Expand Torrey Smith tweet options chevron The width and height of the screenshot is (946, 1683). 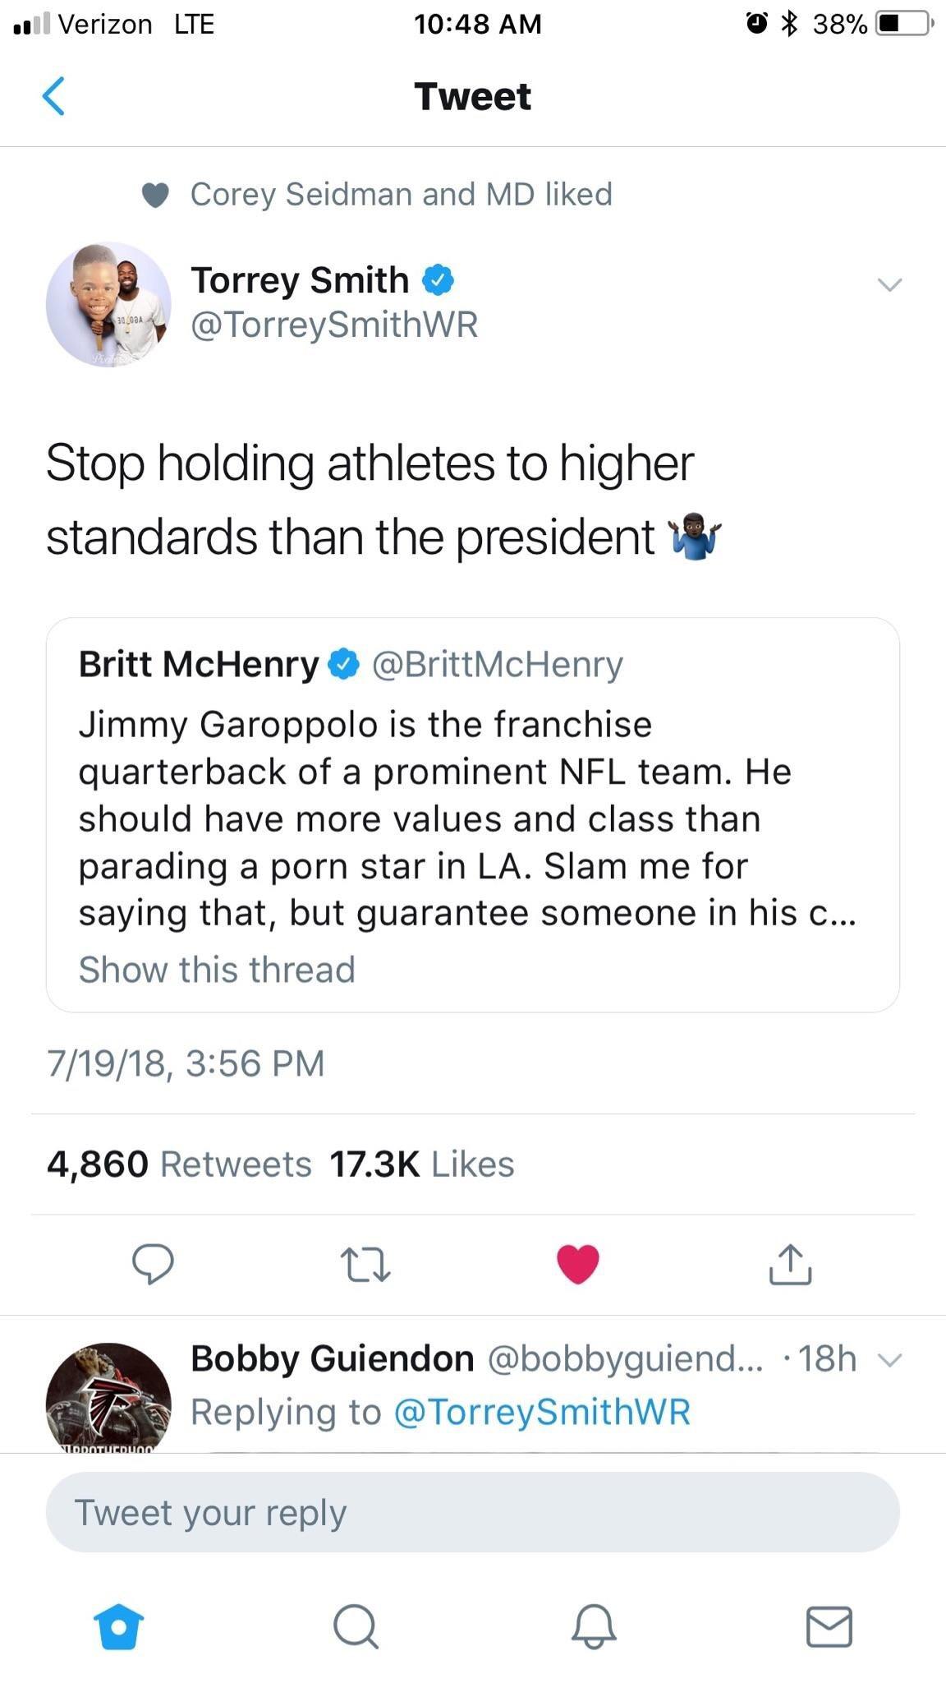coord(889,285)
